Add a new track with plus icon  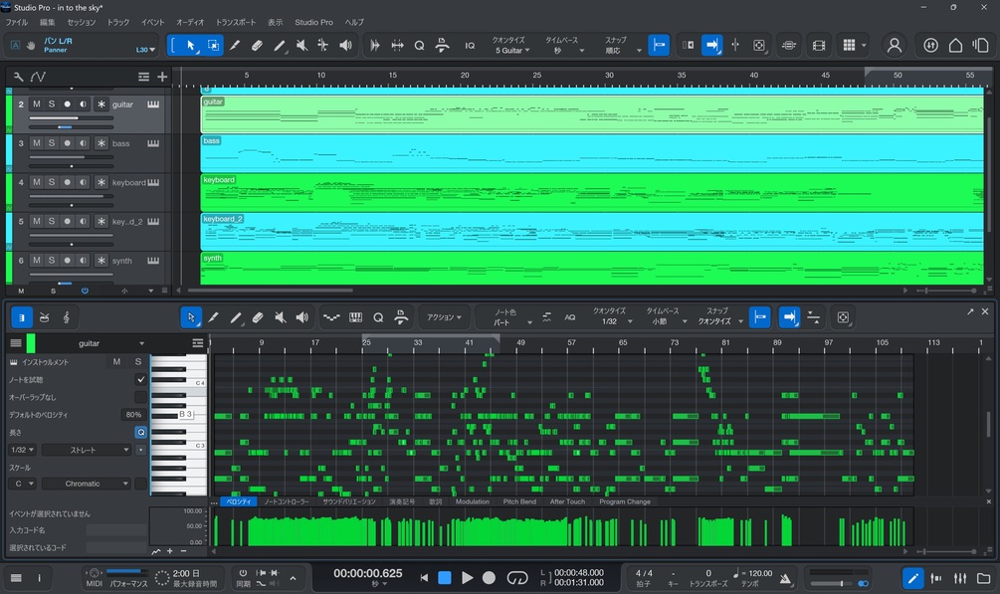[162, 77]
